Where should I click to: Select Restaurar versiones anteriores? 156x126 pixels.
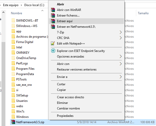pos(76,69)
